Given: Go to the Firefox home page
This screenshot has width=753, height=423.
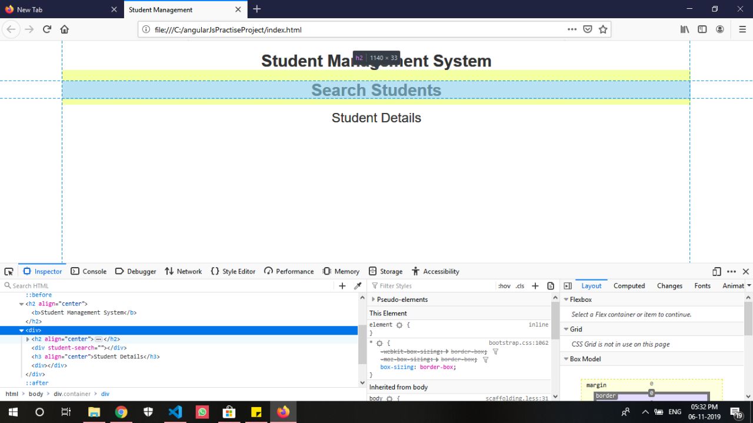Looking at the screenshot, I should tap(65, 29).
